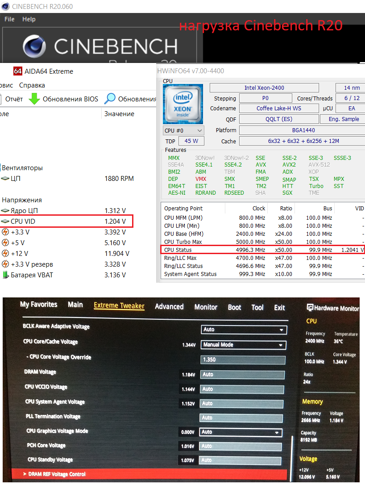Click the Значение column header
This screenshot has height=485, width=365.
(x=119, y=114)
